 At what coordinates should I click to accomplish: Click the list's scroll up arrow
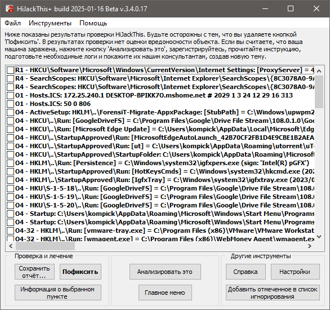click(x=319, y=71)
